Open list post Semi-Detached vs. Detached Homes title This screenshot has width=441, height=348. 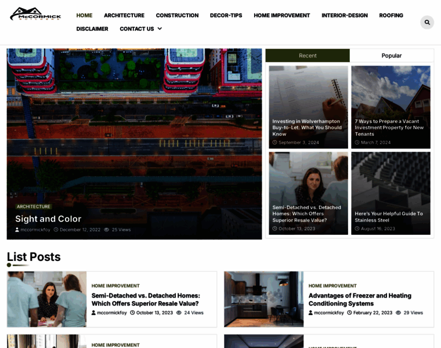click(146, 299)
